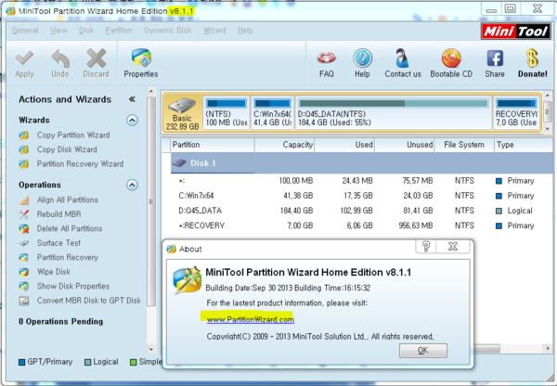Click the Simple legend color swatch
The height and width of the screenshot is (386, 557).
pos(133,362)
